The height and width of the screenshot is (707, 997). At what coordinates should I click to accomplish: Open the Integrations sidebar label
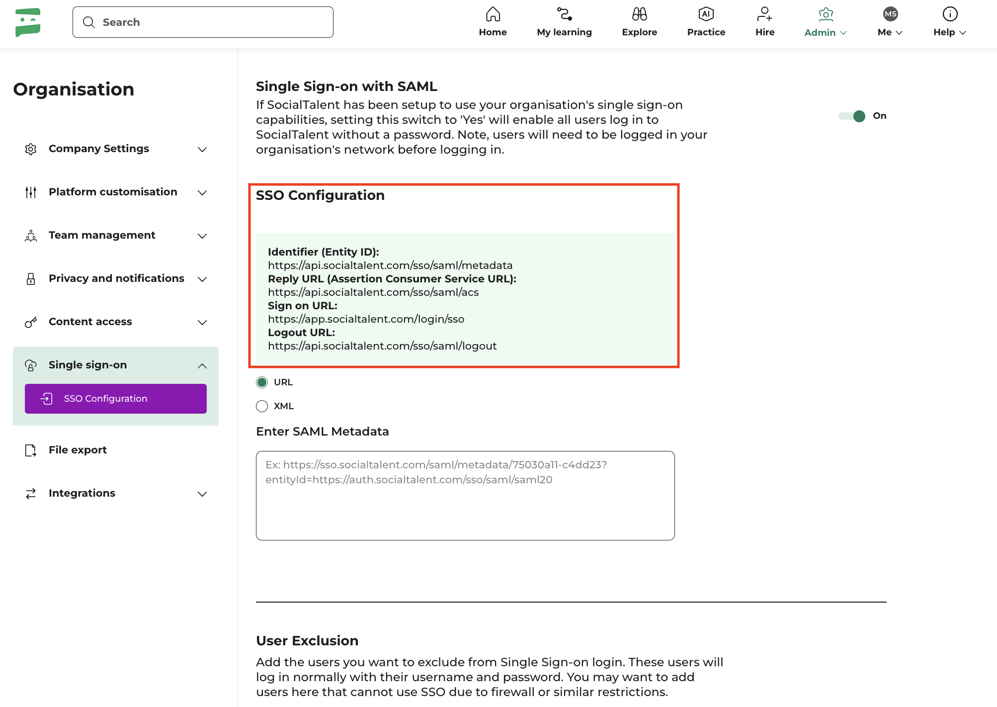[x=82, y=493]
